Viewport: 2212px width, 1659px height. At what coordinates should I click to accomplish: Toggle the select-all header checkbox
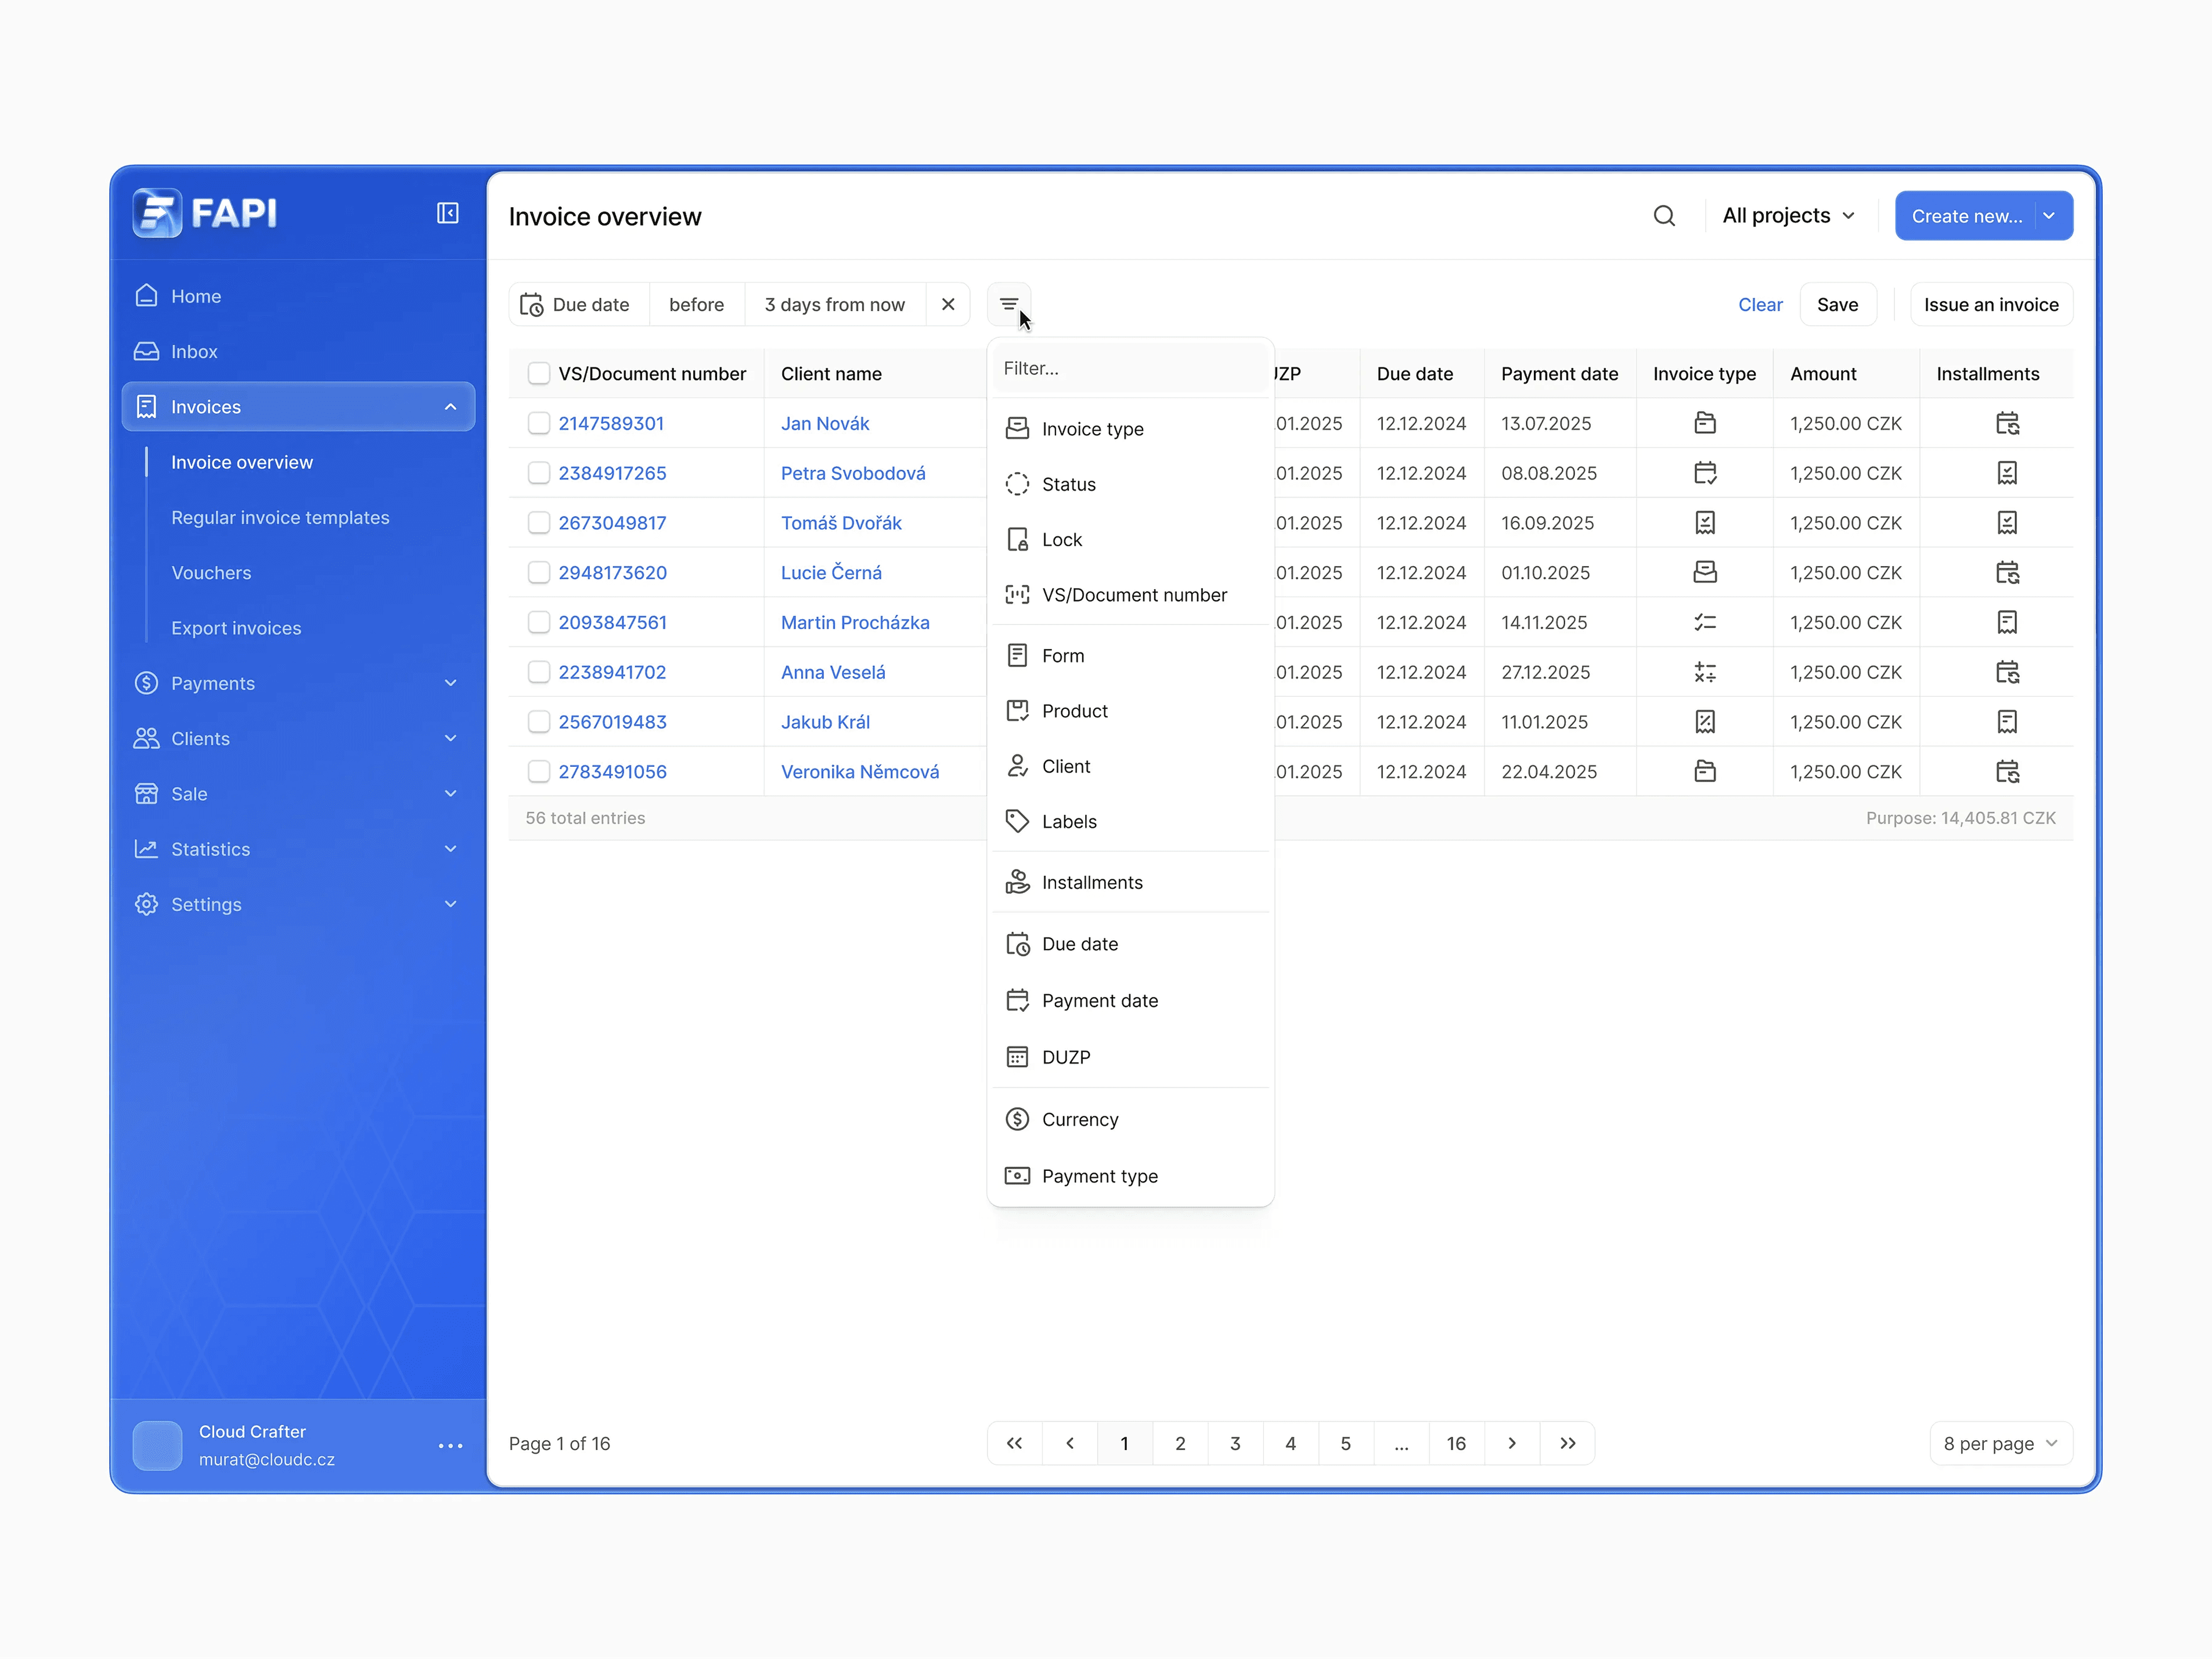tap(538, 373)
